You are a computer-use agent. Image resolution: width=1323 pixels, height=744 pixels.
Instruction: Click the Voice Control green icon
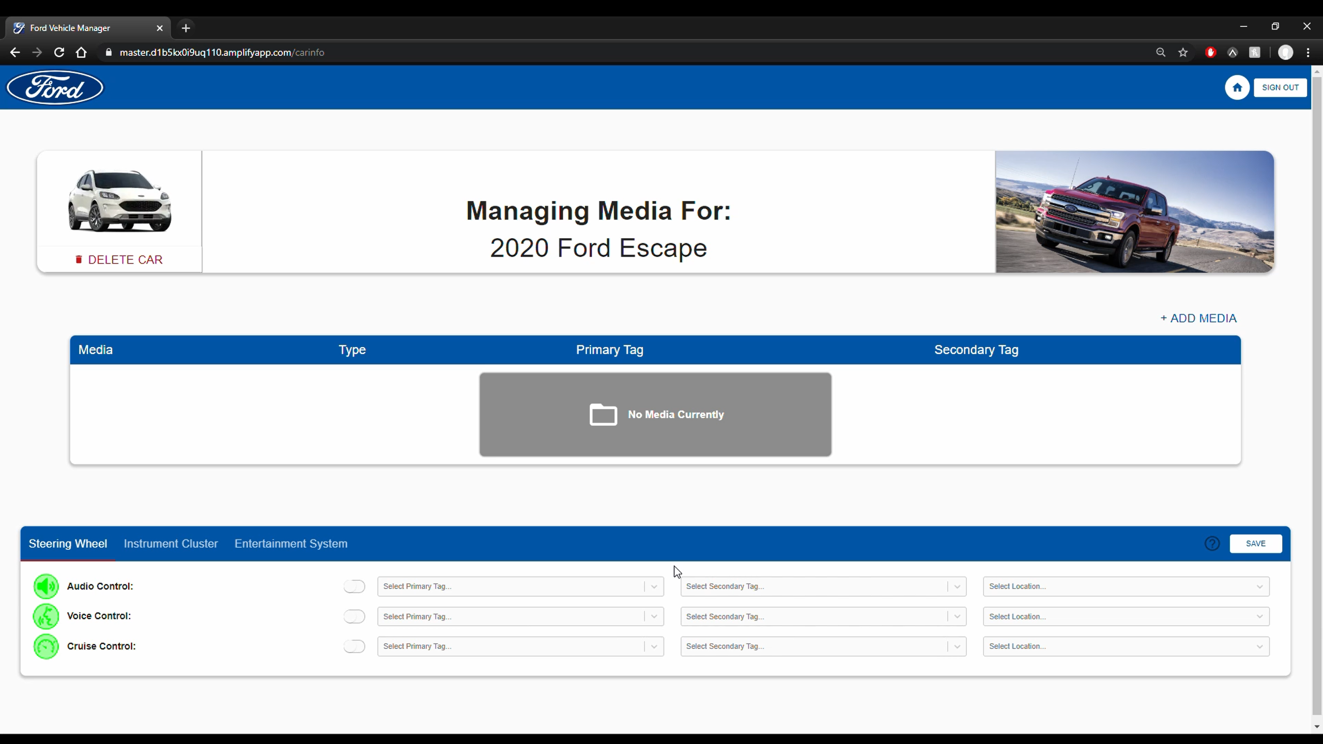click(x=46, y=616)
